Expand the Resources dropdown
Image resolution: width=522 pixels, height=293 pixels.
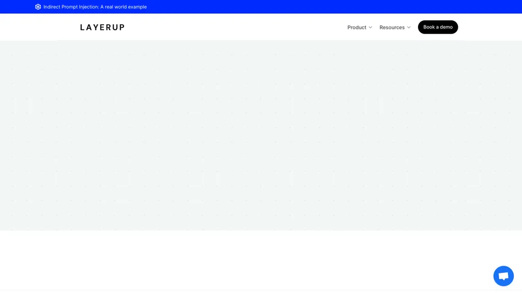click(395, 27)
